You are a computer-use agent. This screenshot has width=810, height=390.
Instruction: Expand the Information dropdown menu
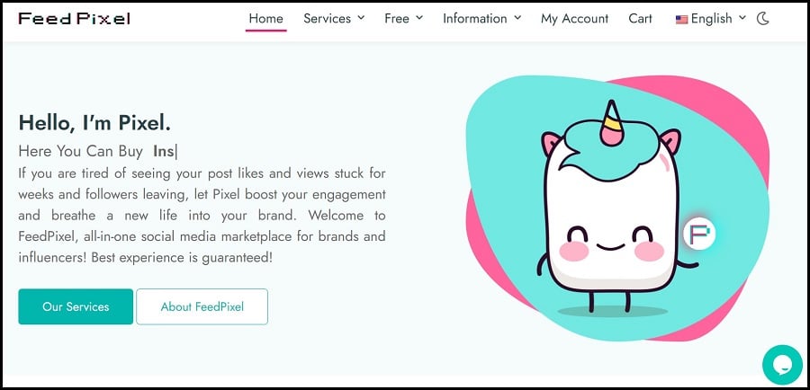[x=482, y=19]
